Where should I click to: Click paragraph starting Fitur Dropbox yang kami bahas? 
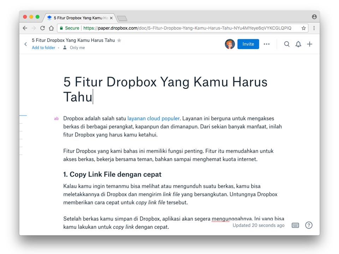[168, 155]
